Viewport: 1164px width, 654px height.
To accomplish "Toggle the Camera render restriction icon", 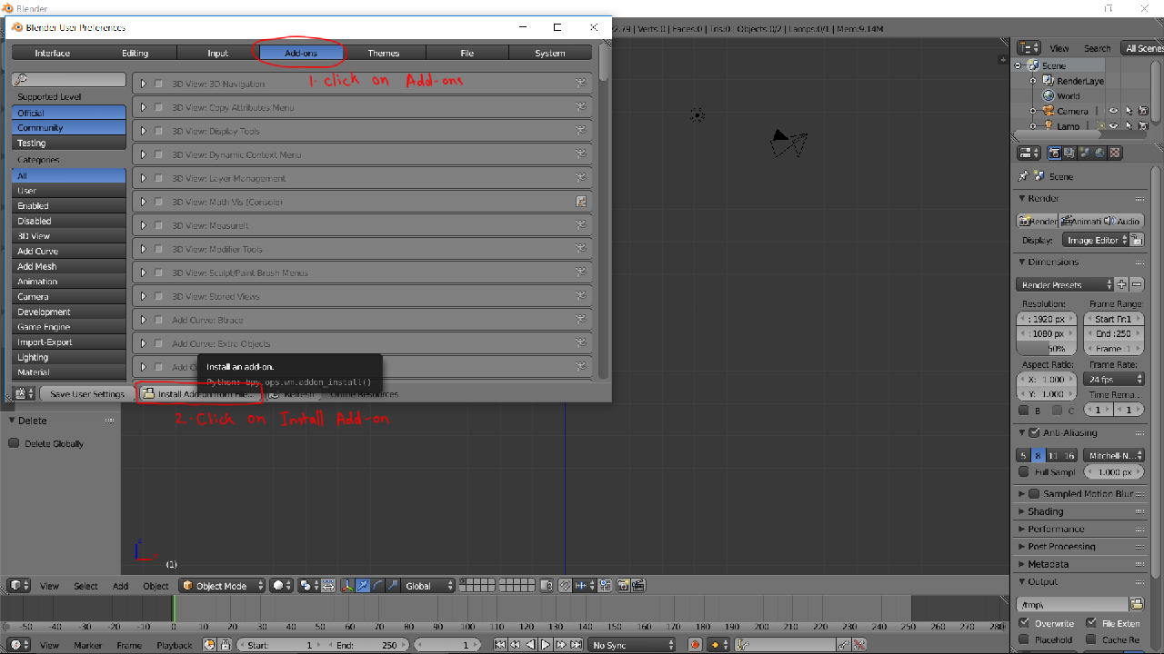I will tap(1143, 111).
